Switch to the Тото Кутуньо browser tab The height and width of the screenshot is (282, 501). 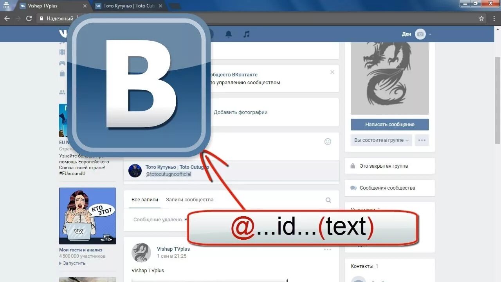click(x=129, y=6)
